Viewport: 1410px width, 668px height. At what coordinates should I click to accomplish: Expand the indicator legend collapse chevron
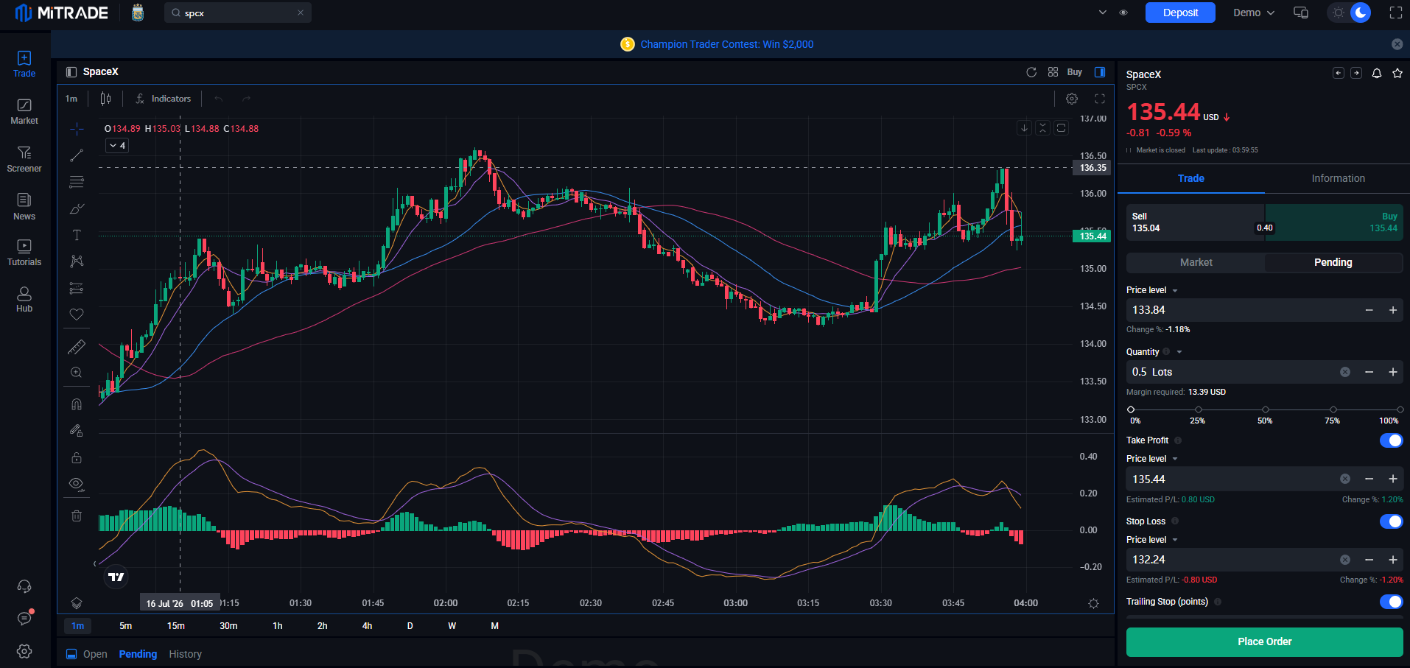click(118, 146)
